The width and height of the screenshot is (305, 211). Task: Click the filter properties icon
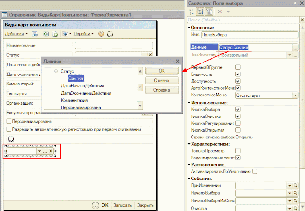tap(209, 11)
